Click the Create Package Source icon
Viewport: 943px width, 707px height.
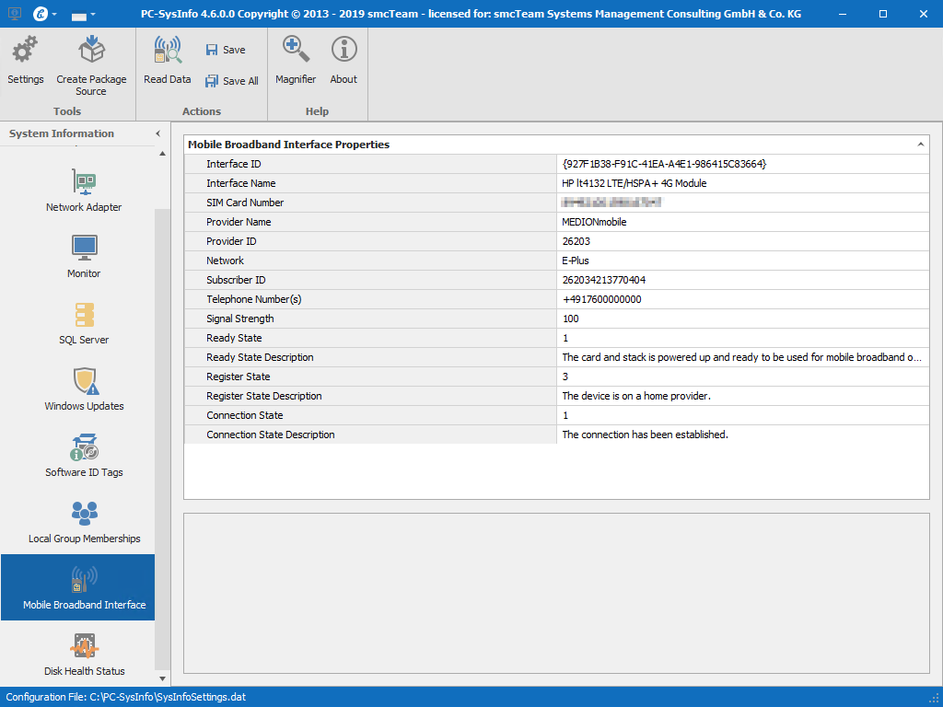tap(91, 50)
